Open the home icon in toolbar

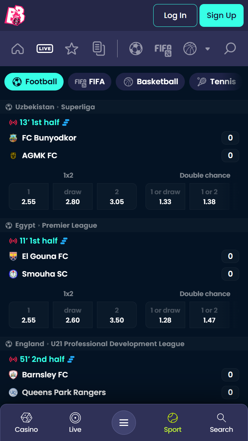point(18,49)
